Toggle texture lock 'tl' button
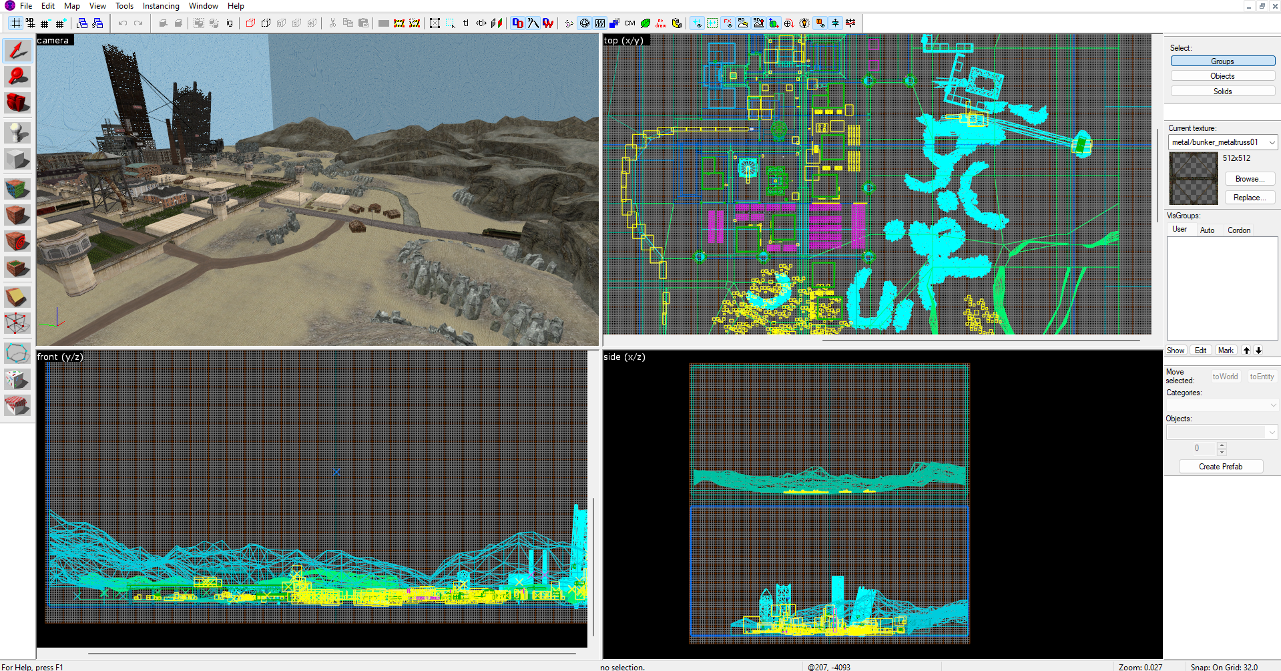The height and width of the screenshot is (671, 1281). [x=466, y=23]
